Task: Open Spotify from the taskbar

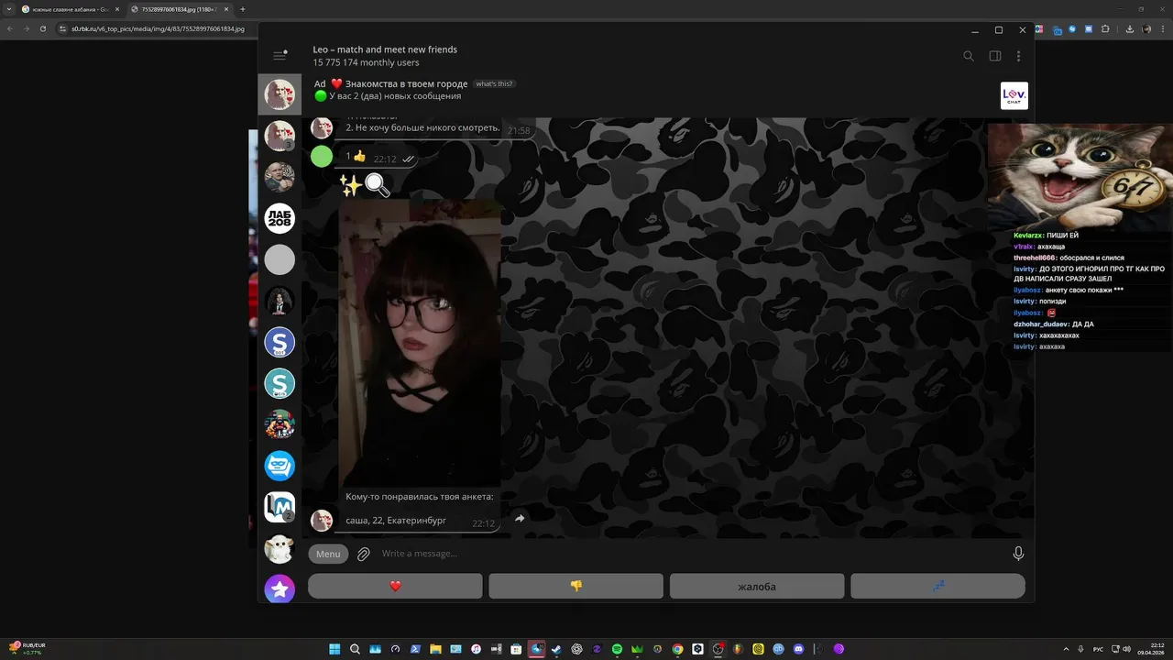Action: (x=617, y=649)
